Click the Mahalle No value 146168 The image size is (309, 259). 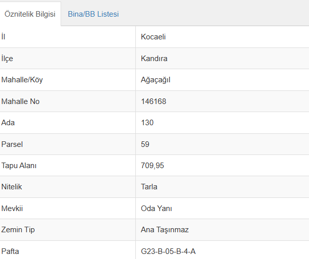[x=153, y=101]
